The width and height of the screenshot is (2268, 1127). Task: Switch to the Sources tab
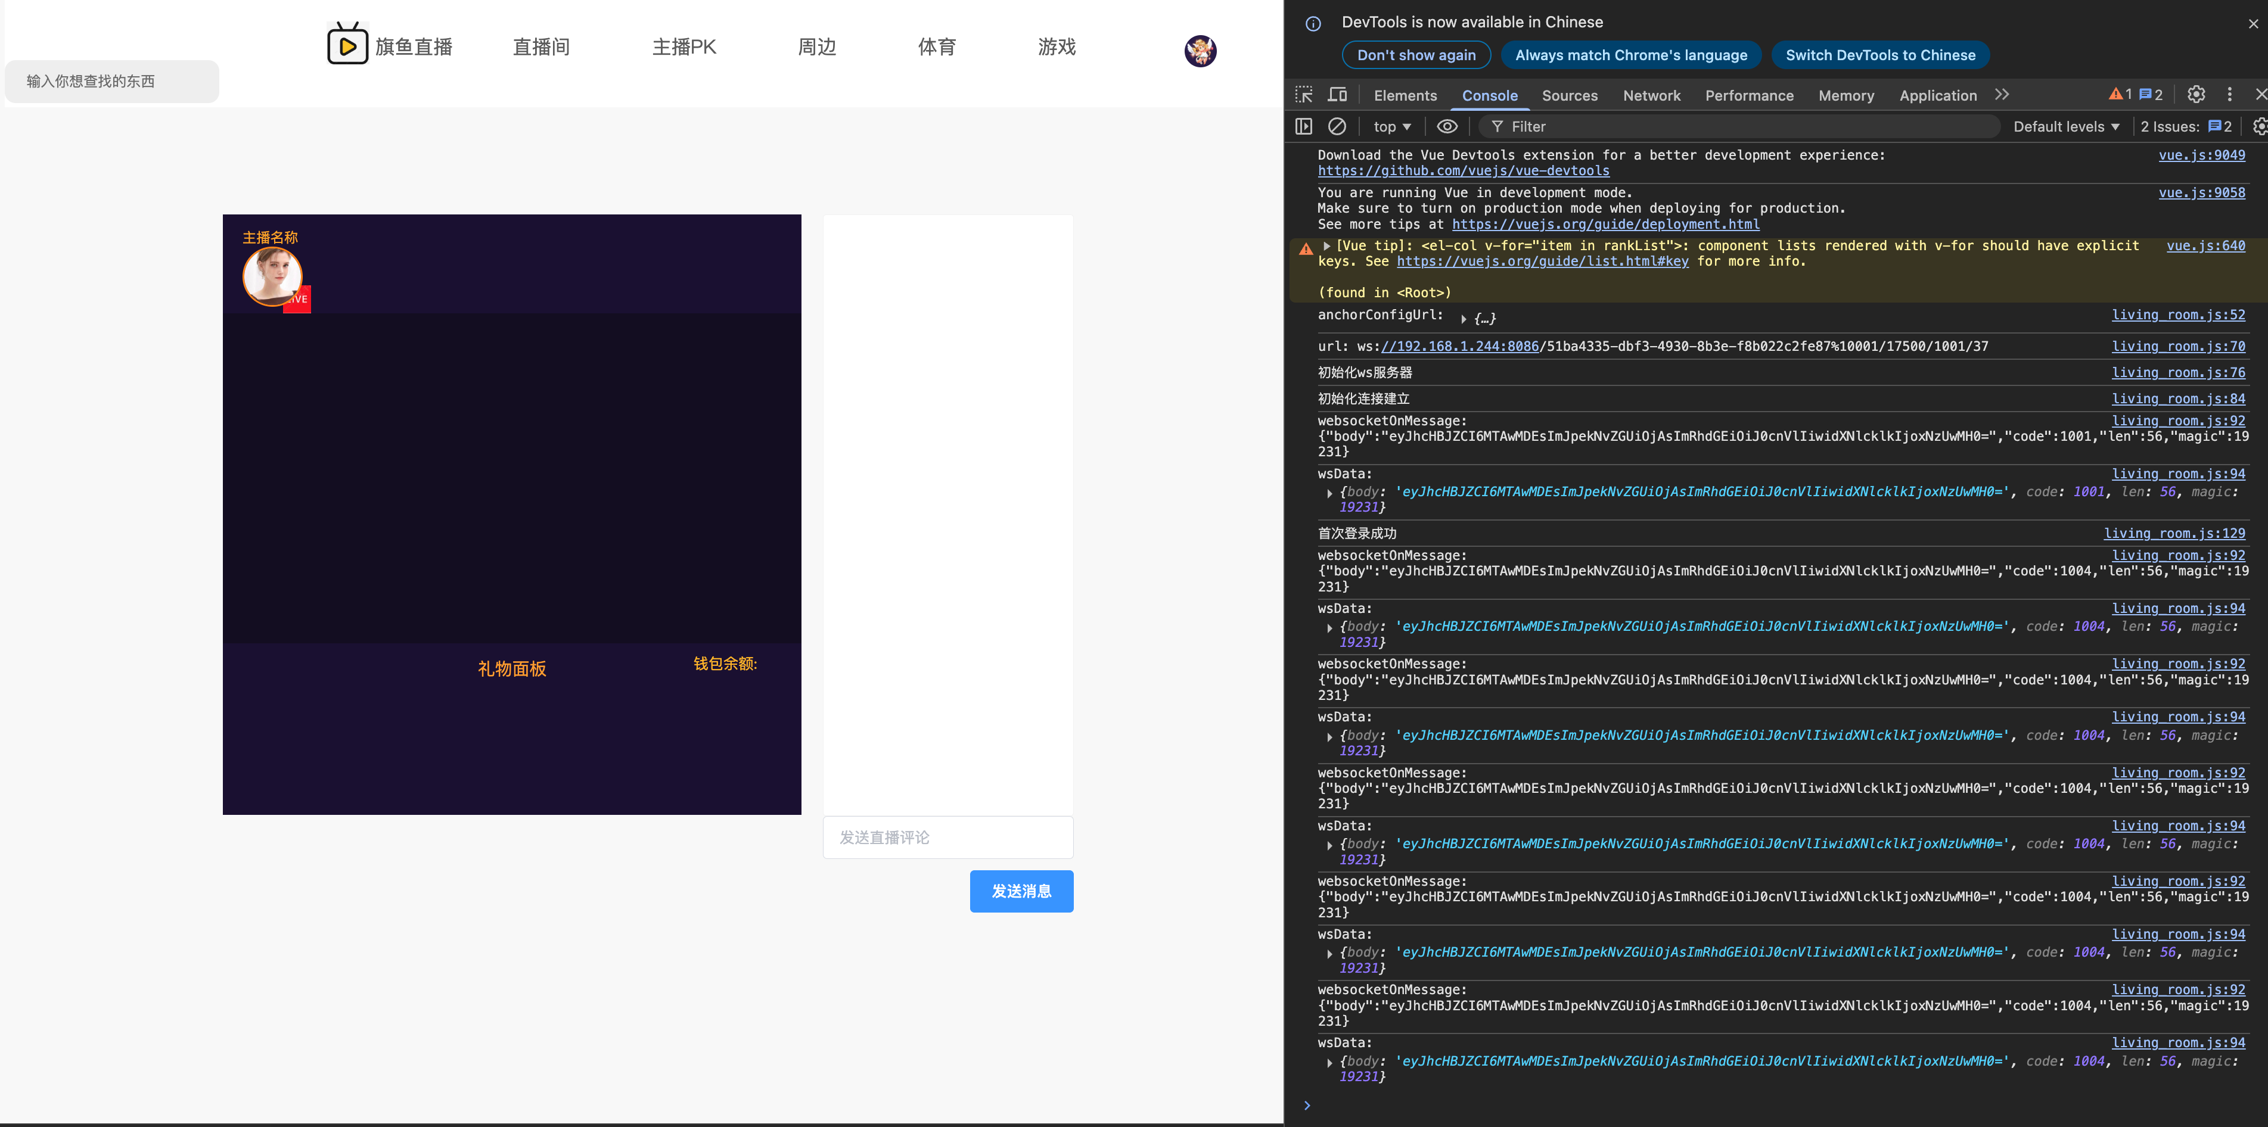click(1569, 95)
